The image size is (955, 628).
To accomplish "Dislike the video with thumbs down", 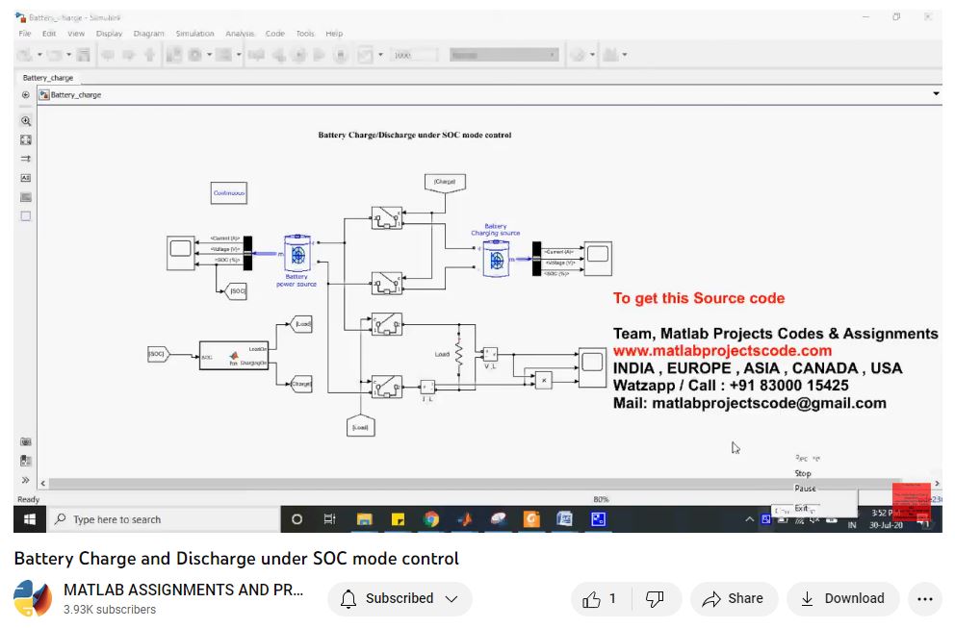I will click(x=655, y=599).
